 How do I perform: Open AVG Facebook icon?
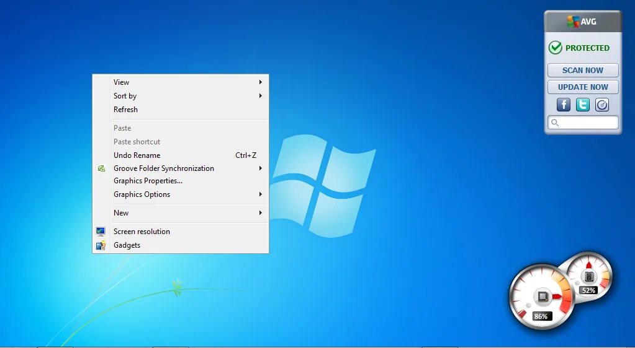click(564, 105)
